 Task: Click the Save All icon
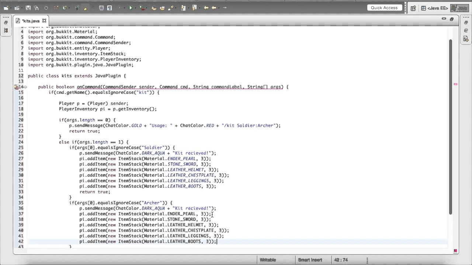click(36, 8)
